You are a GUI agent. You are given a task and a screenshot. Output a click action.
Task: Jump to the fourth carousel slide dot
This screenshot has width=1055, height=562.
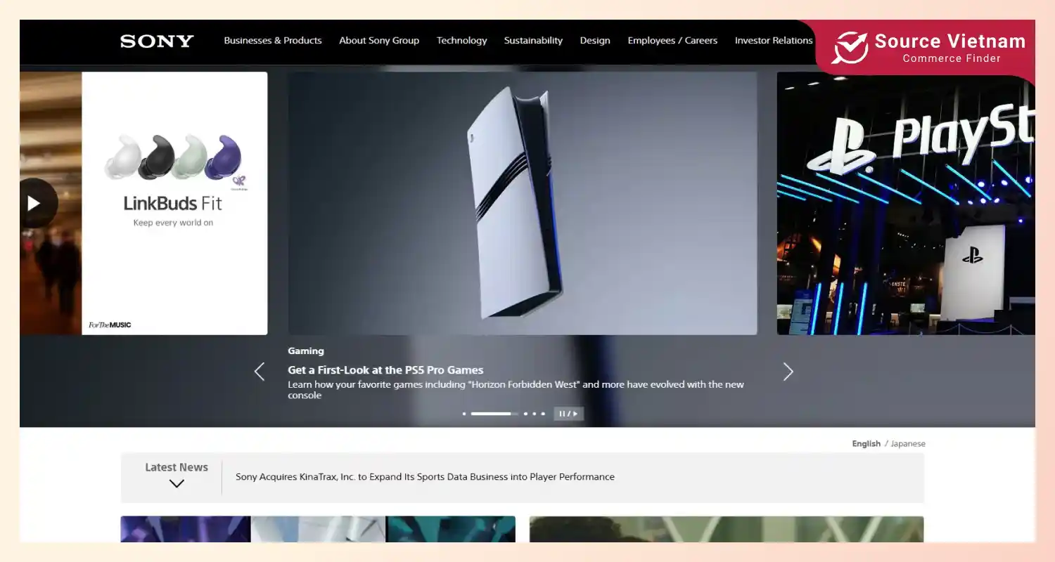click(x=534, y=414)
